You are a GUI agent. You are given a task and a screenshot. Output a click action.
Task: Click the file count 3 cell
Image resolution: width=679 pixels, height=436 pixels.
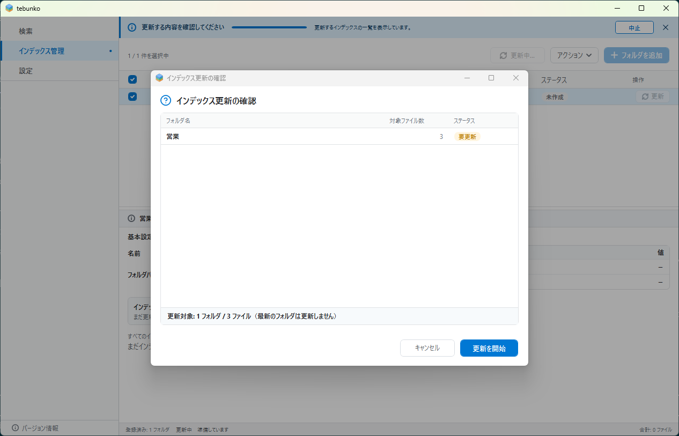pyautogui.click(x=441, y=137)
